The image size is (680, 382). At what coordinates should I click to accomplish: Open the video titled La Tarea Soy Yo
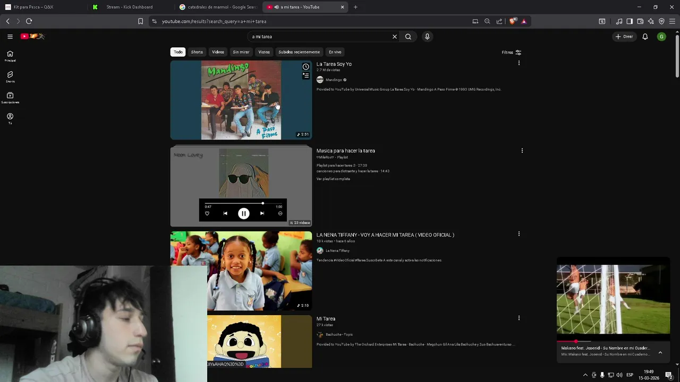pos(334,64)
